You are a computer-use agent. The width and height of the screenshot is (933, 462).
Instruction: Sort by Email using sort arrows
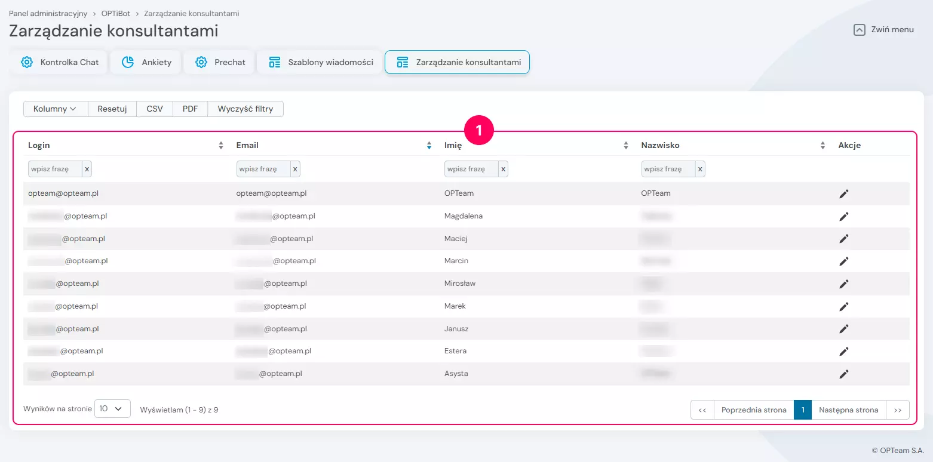click(429, 145)
